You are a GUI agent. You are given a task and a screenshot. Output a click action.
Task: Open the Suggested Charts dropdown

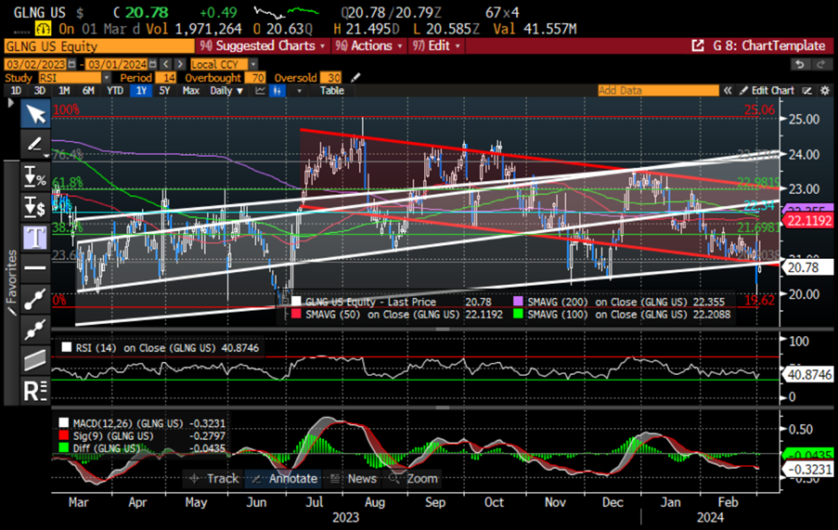[262, 46]
